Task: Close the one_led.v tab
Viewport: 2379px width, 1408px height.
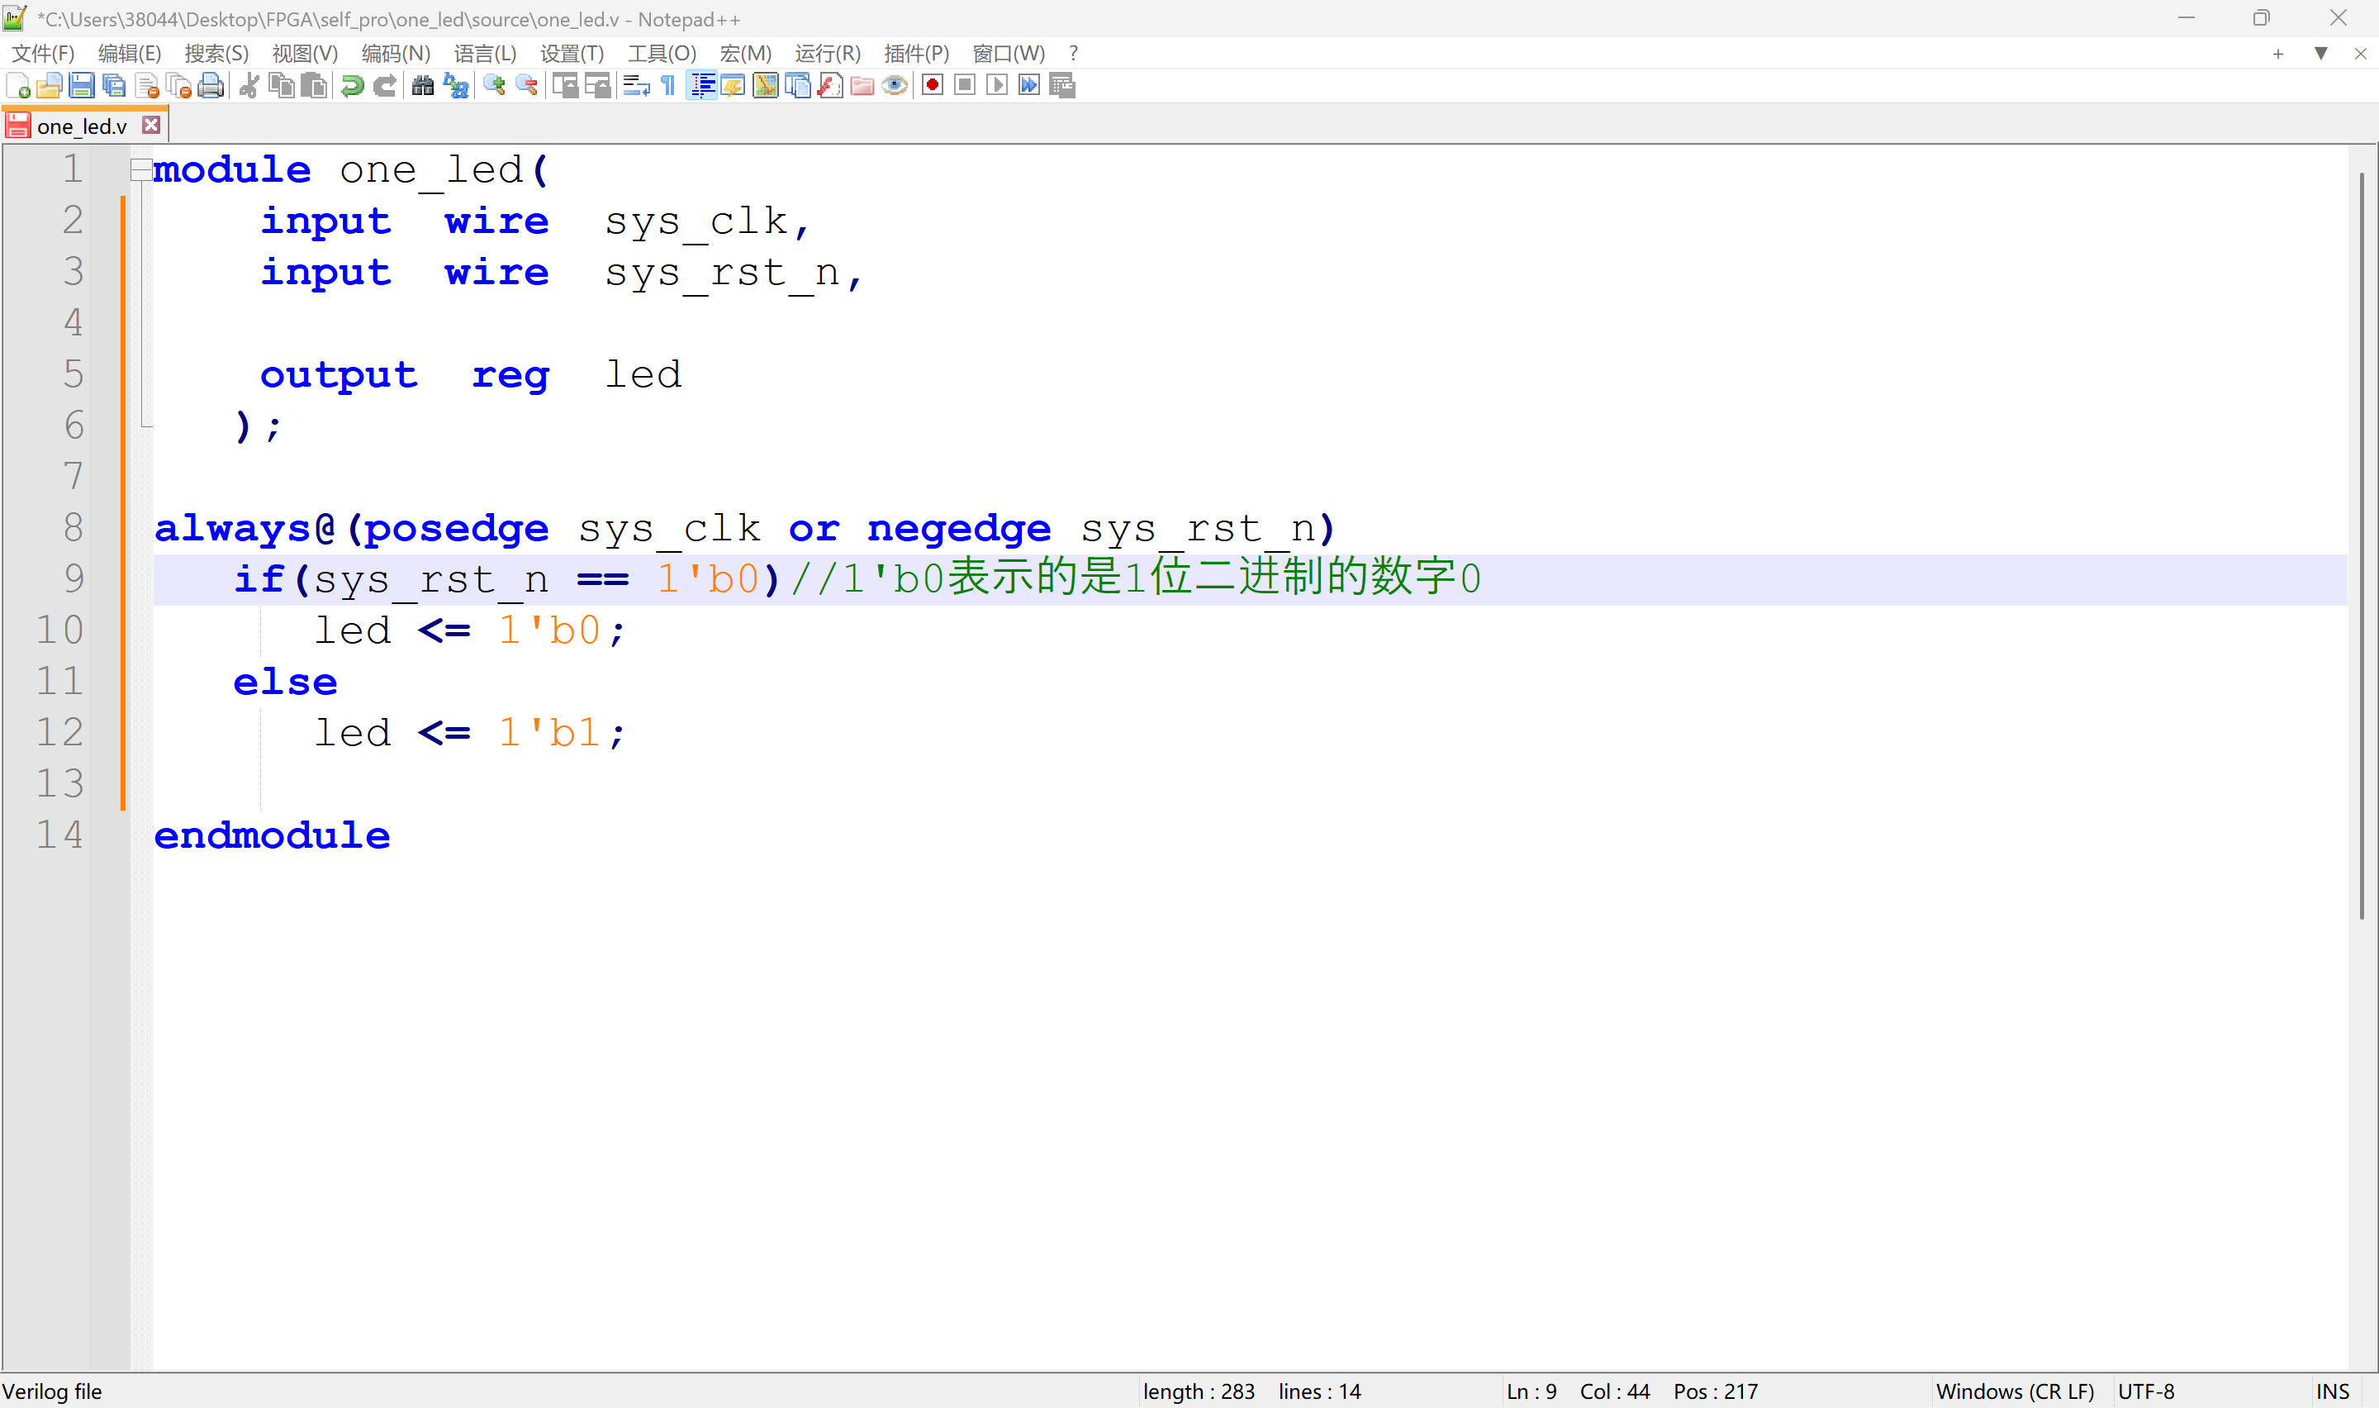Action: coord(151,126)
